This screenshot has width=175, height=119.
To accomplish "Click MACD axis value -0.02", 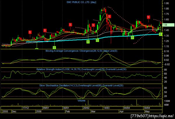I will (166, 64).
